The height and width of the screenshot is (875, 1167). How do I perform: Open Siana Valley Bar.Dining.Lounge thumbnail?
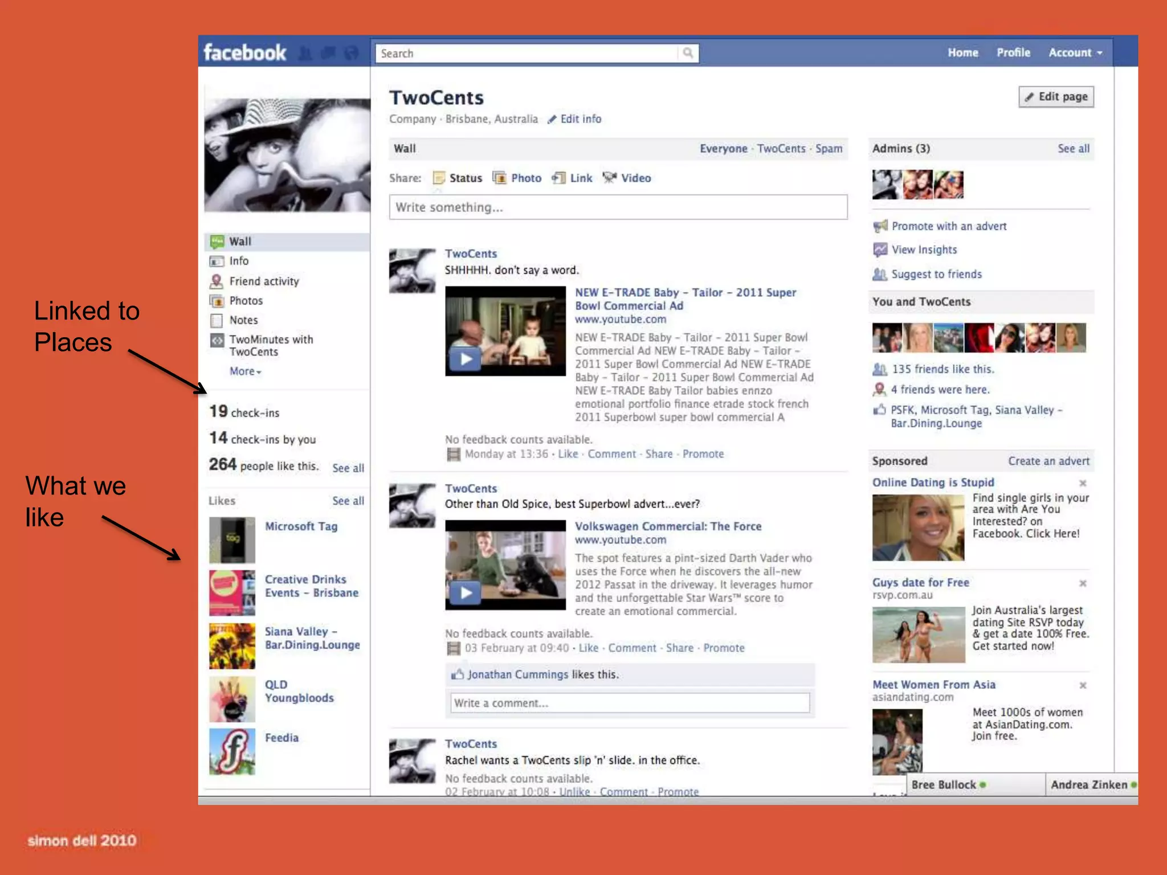point(232,645)
